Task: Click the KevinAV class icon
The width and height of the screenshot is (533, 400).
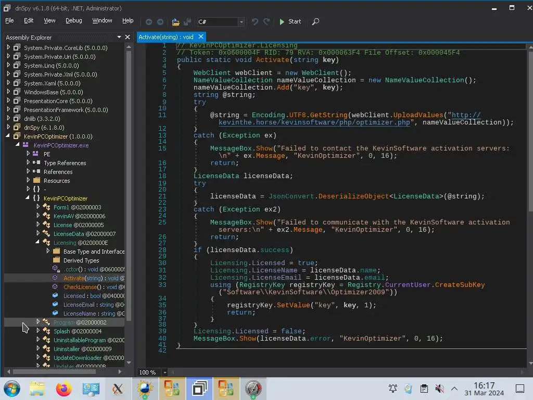Action: 46,216
